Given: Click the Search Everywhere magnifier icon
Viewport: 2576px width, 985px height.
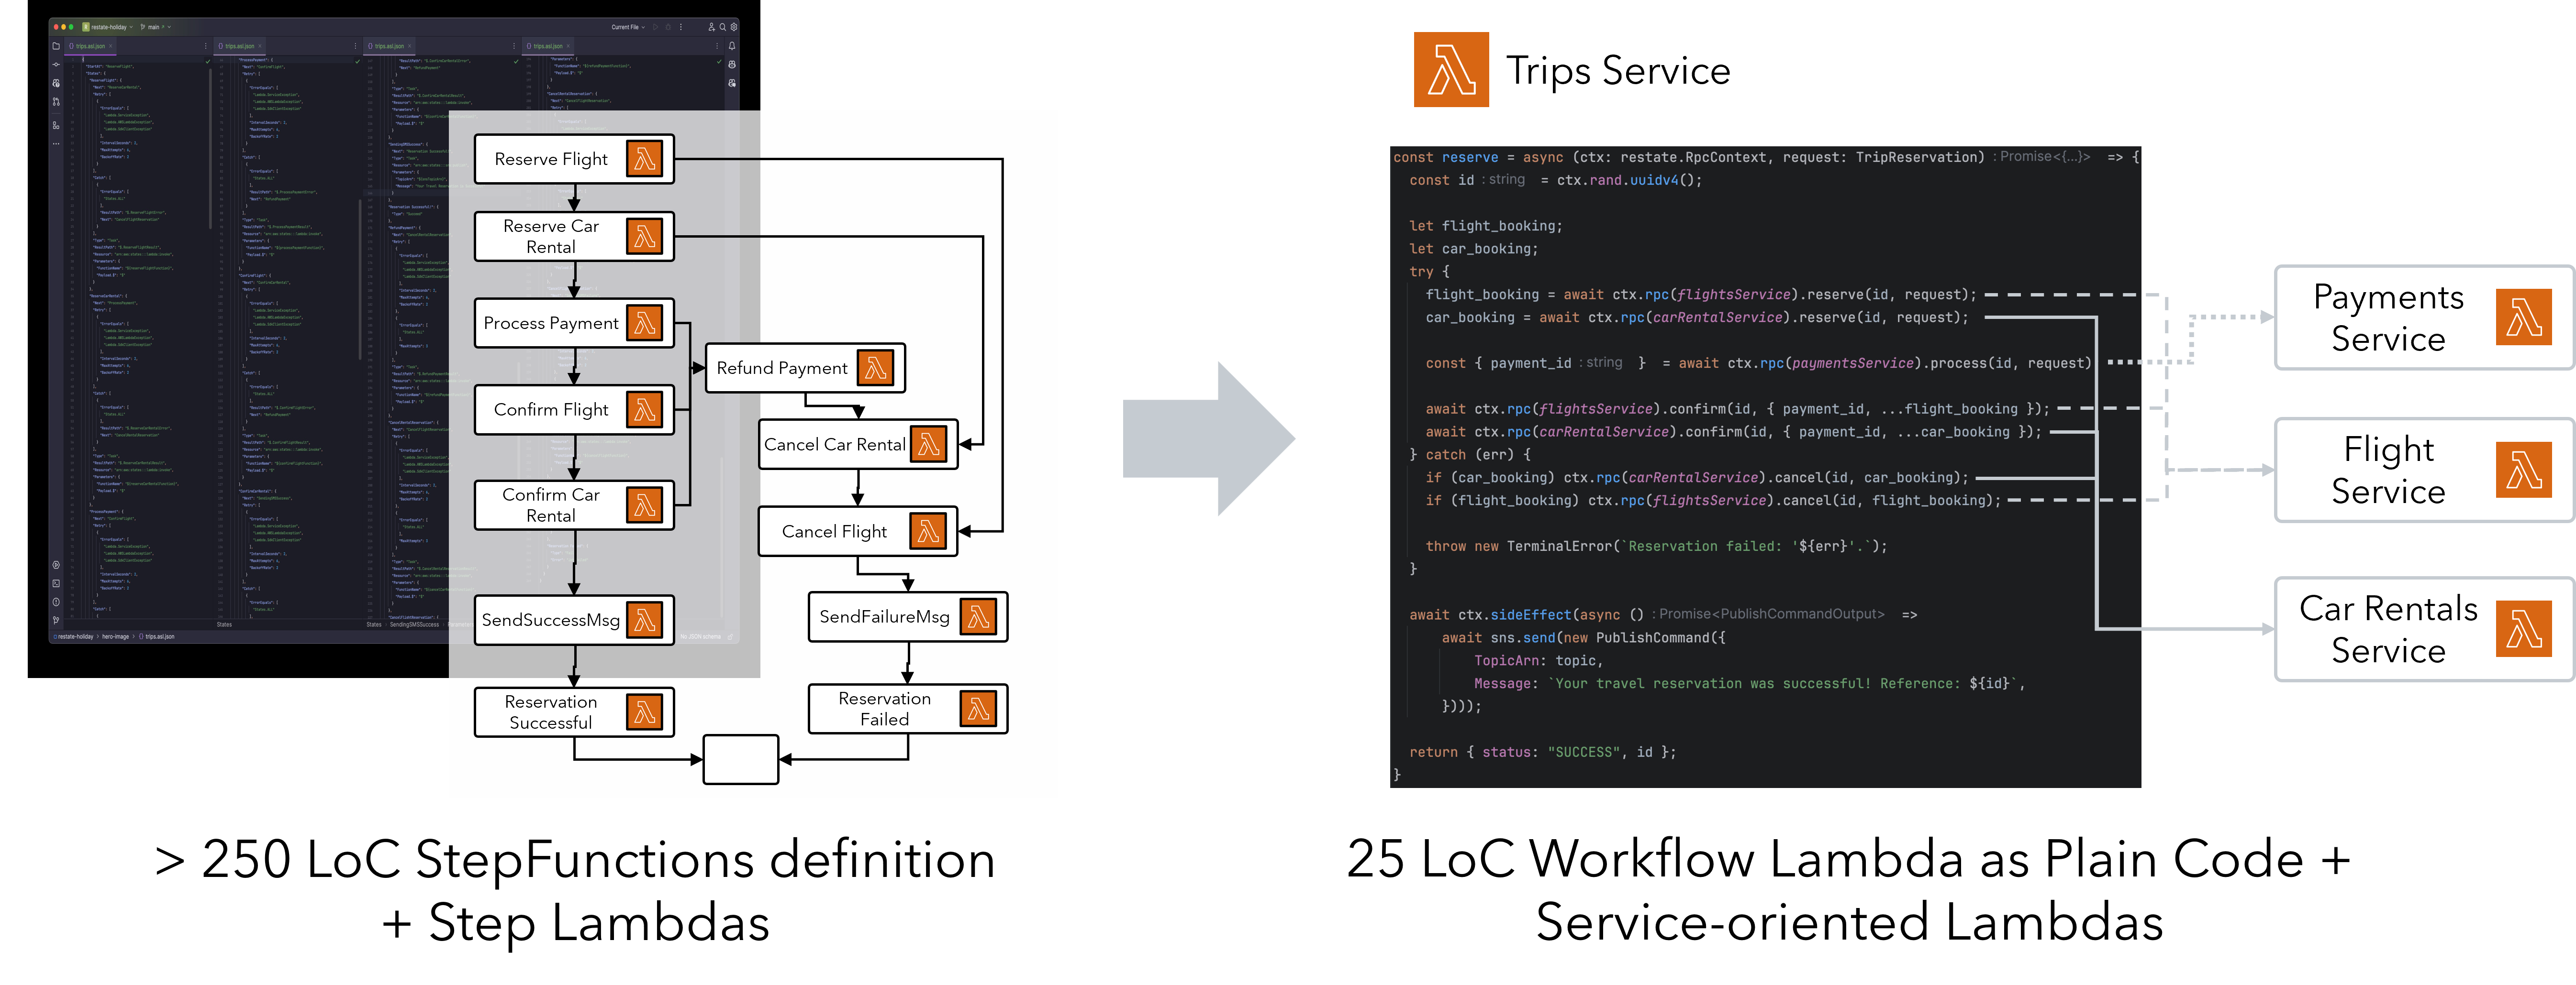Looking at the screenshot, I should click(x=723, y=27).
